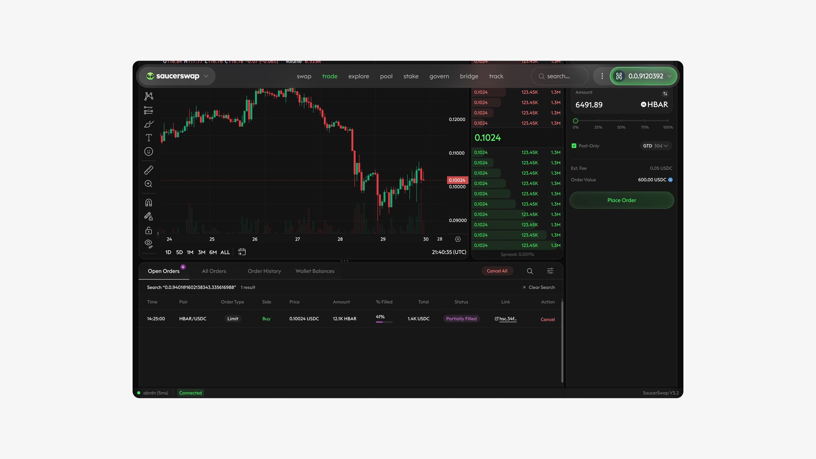
Task: Choose the brush drawing tool
Action: [149, 124]
